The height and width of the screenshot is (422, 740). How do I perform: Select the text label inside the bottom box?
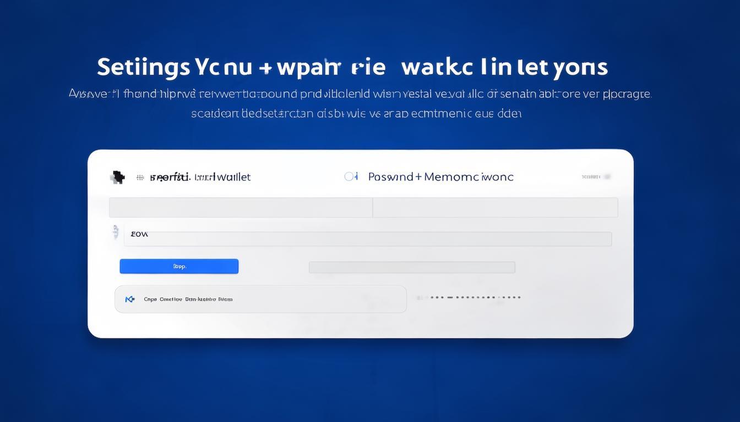click(188, 299)
